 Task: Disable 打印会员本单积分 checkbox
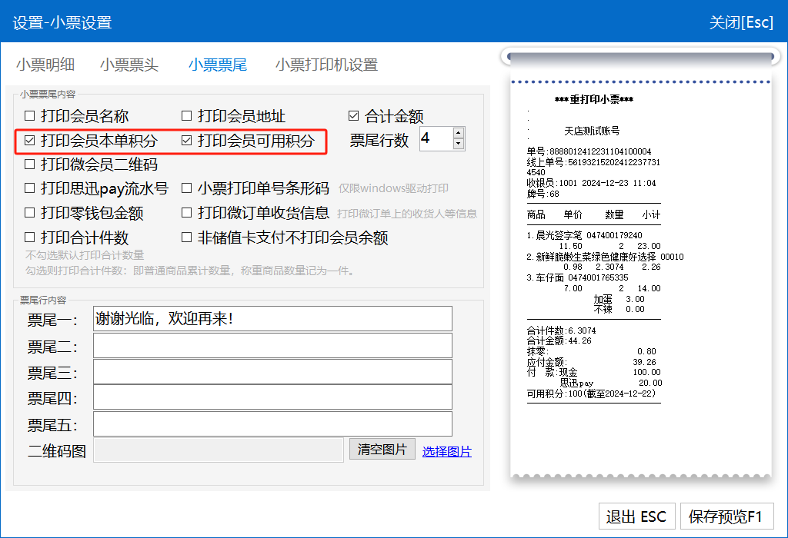[x=30, y=141]
